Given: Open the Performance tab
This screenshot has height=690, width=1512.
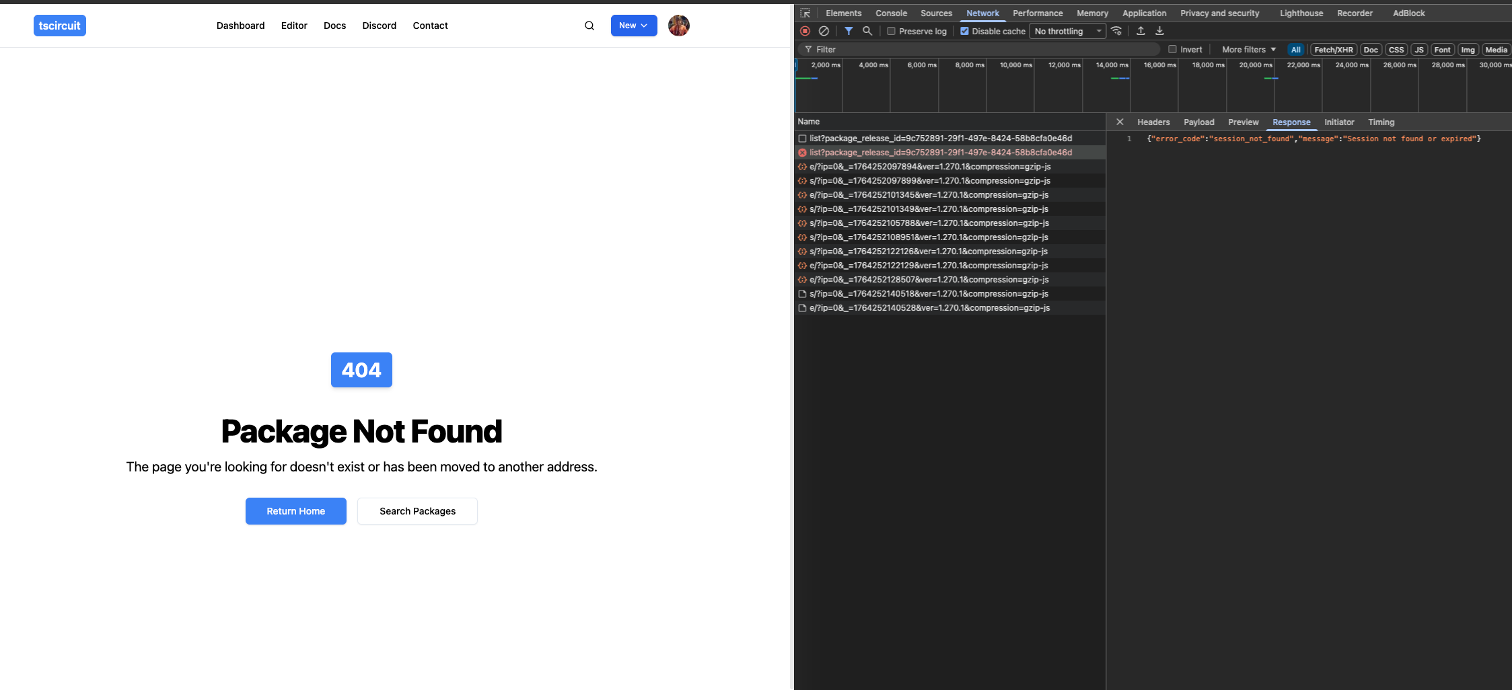Looking at the screenshot, I should 1038,13.
